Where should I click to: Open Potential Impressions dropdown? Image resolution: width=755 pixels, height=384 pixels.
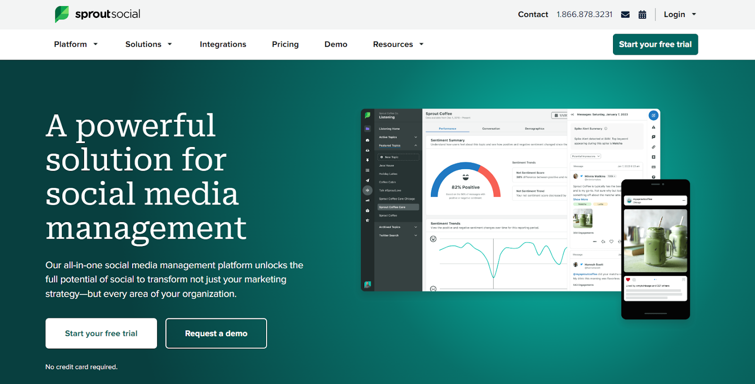(586, 156)
